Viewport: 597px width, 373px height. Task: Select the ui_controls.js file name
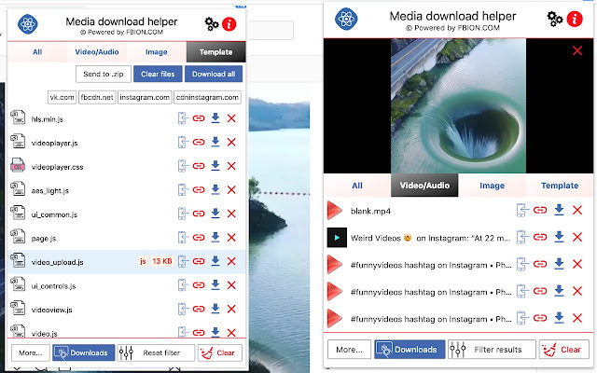[54, 286]
